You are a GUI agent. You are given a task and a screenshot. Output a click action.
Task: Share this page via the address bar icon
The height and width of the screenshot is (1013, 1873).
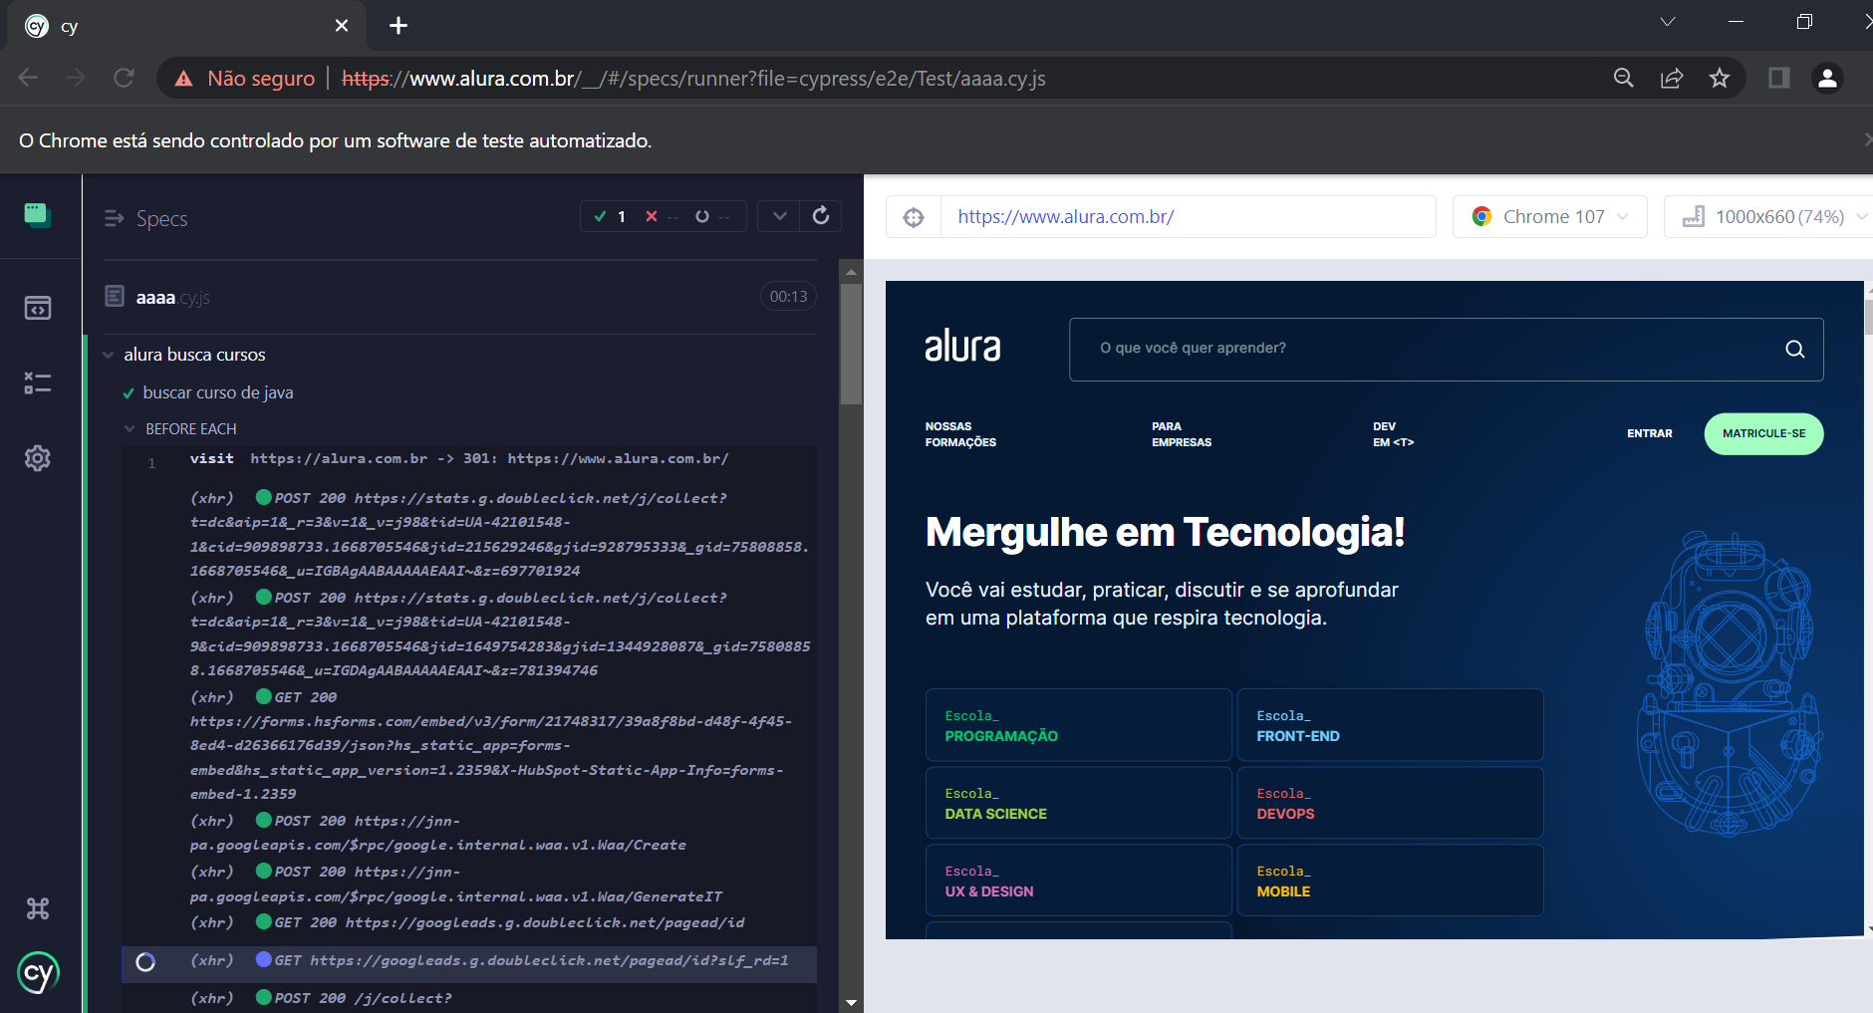pos(1672,78)
